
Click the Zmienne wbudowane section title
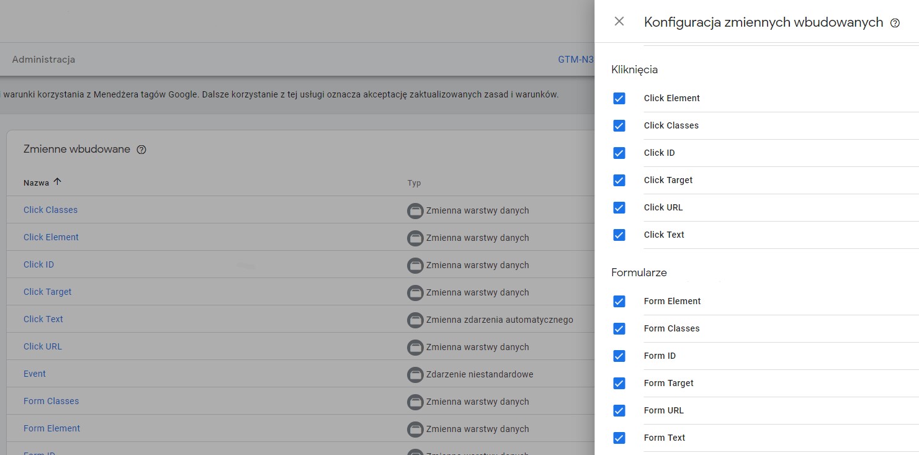(77, 149)
